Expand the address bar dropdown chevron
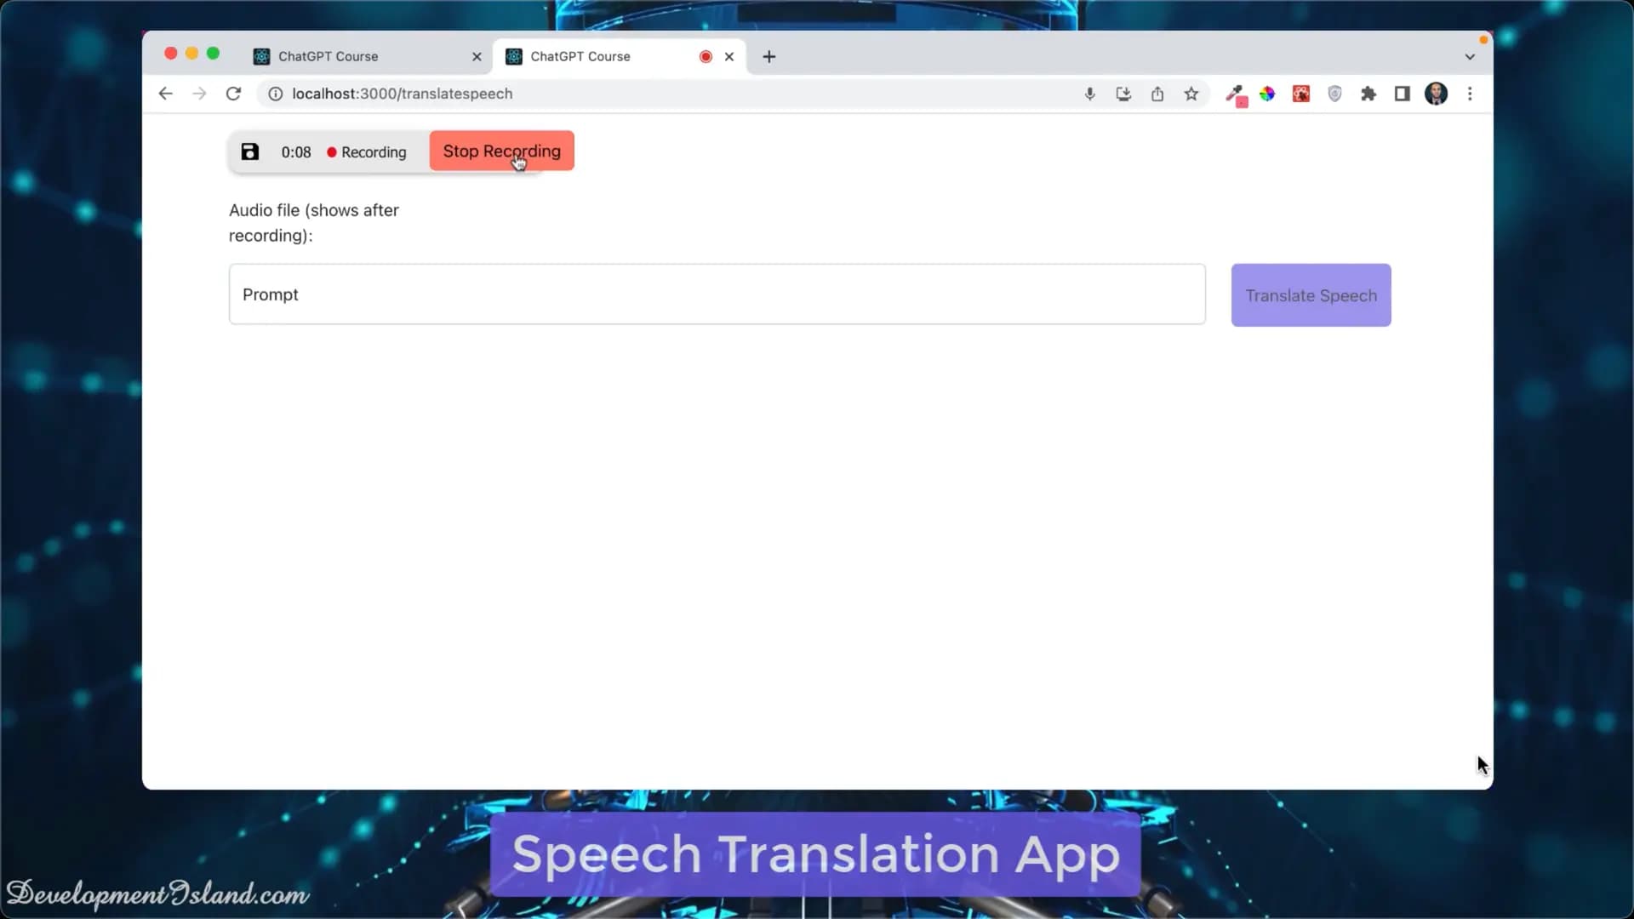 tap(1469, 56)
